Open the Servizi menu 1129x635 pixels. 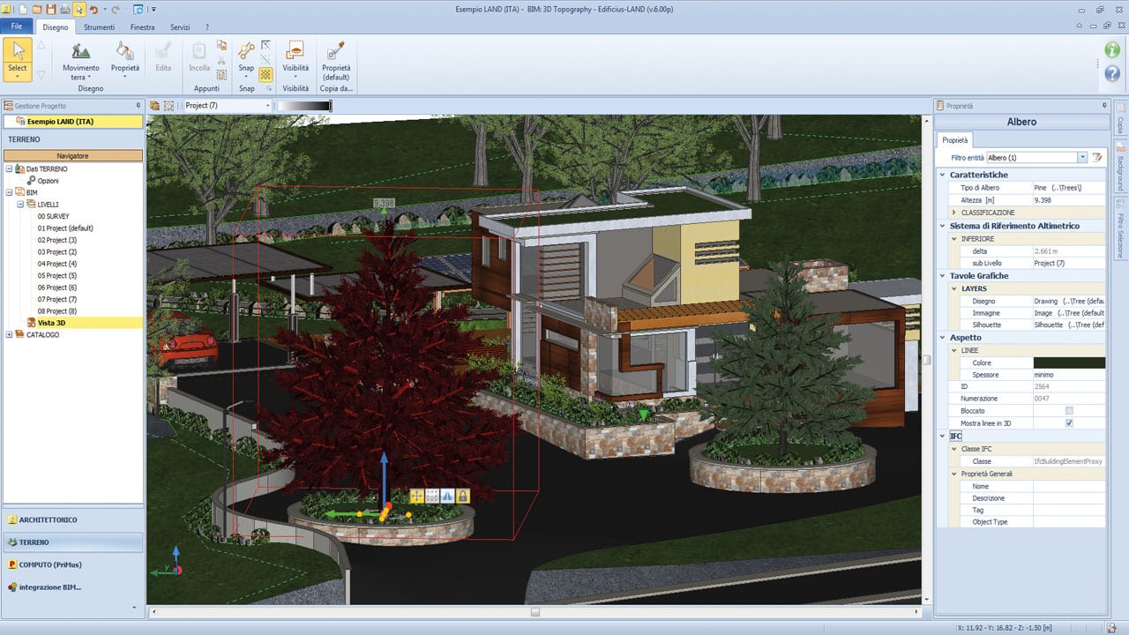180,26
